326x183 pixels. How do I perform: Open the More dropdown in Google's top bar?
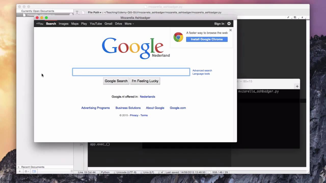pos(129,24)
